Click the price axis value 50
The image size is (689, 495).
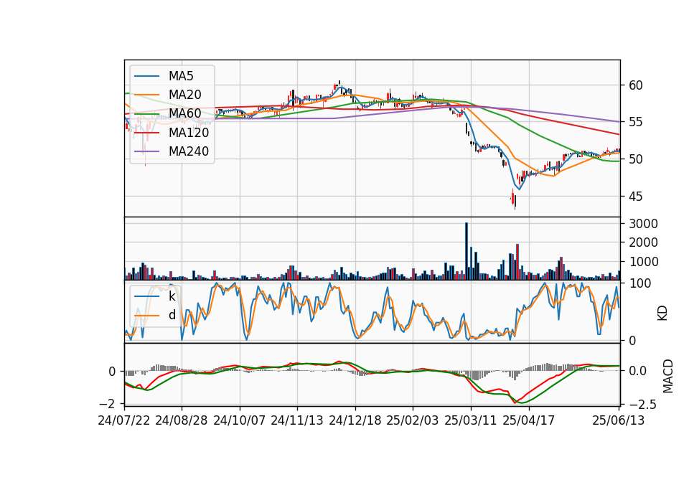tap(635, 159)
